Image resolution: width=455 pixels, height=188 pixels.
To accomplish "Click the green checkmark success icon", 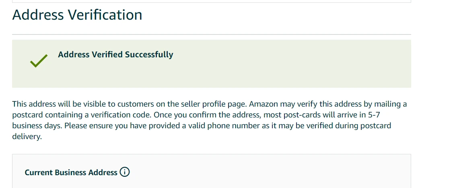I will [39, 61].
